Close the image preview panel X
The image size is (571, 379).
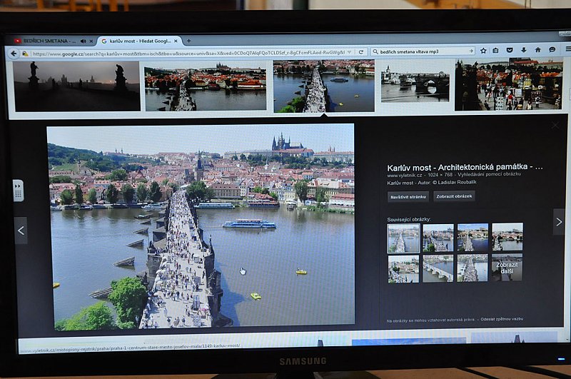pos(555,126)
